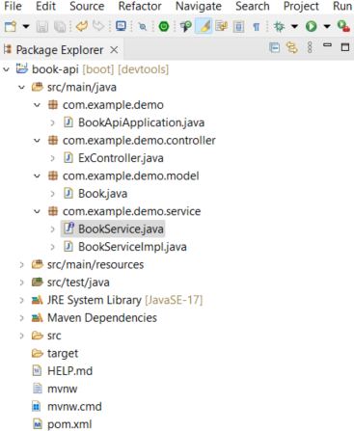Viewport: 354px width, 431px height.
Task: Click the Run with coverage toolbar icon
Action: point(343,26)
